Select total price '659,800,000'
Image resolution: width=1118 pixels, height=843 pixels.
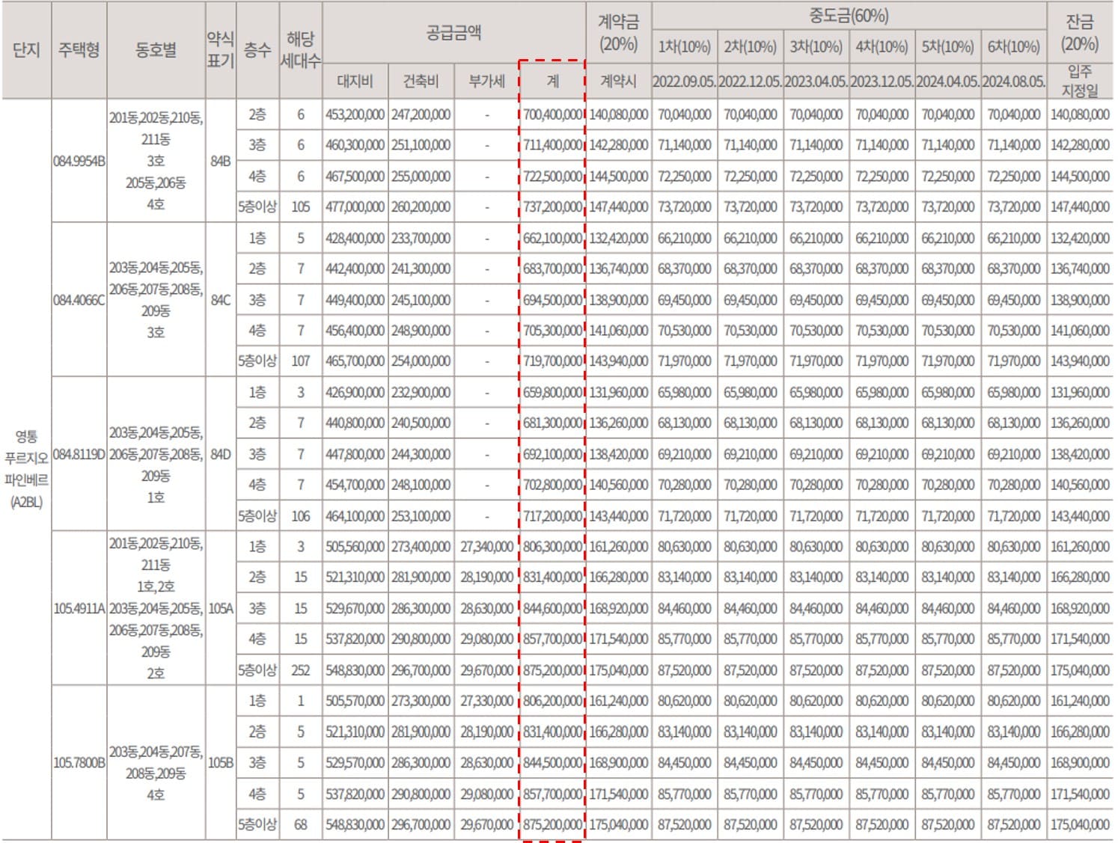(x=552, y=393)
